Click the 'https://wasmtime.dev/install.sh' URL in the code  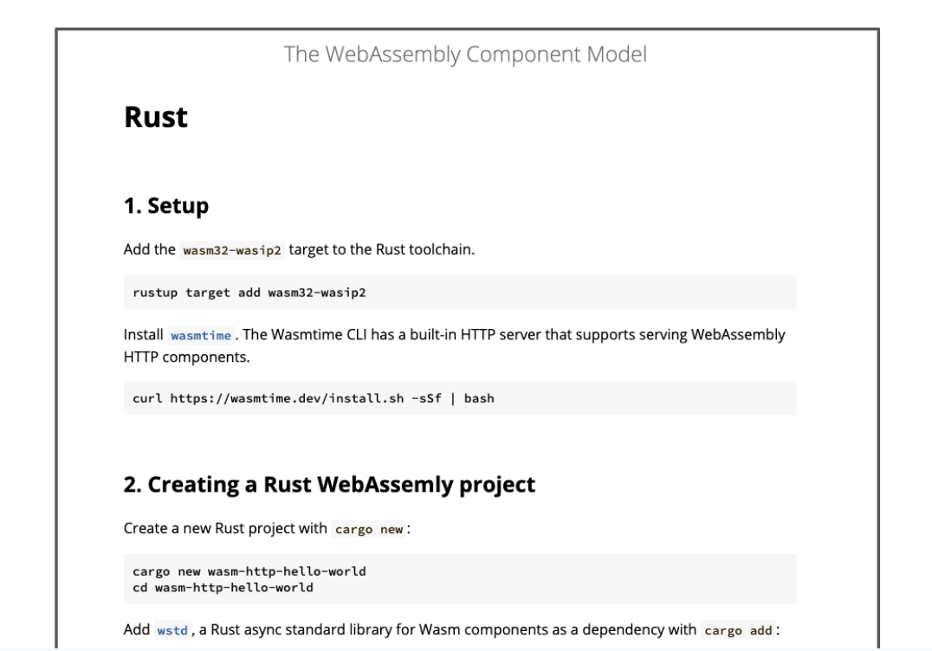287,398
